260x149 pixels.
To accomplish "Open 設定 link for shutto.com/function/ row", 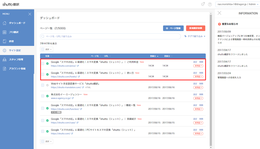I will pos(195,105).
